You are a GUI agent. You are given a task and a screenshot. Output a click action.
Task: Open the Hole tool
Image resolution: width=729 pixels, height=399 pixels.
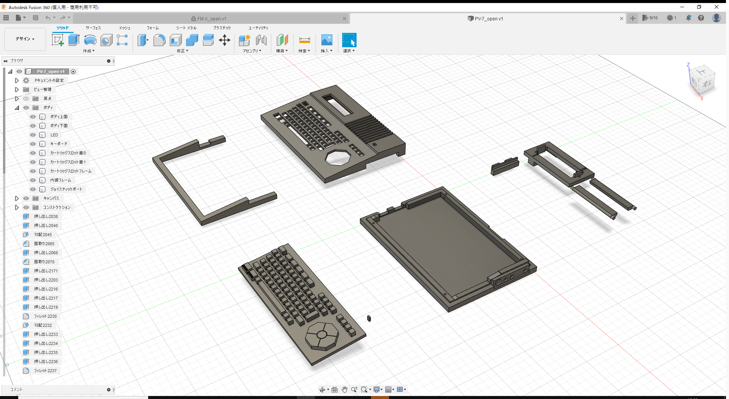[x=106, y=40]
